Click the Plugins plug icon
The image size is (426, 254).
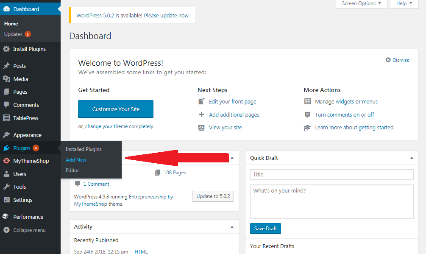point(6,148)
